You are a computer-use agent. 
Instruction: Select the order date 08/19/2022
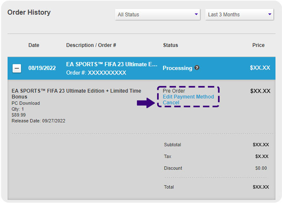42,68
